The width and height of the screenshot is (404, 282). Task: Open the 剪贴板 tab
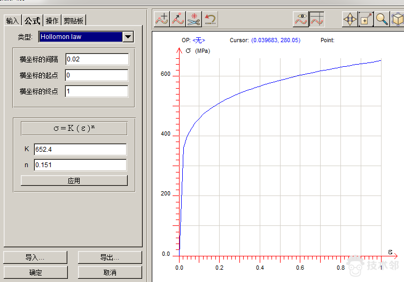pyautogui.click(x=74, y=21)
